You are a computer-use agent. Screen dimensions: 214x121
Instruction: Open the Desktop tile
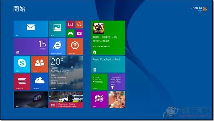point(31,100)
